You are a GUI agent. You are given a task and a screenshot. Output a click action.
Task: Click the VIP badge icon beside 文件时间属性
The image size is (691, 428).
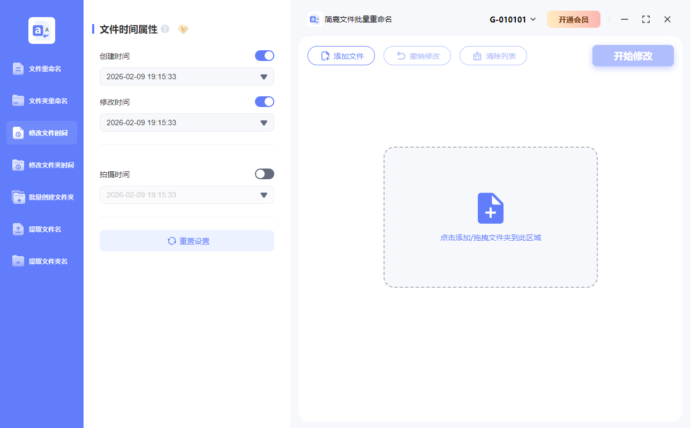[x=183, y=29]
